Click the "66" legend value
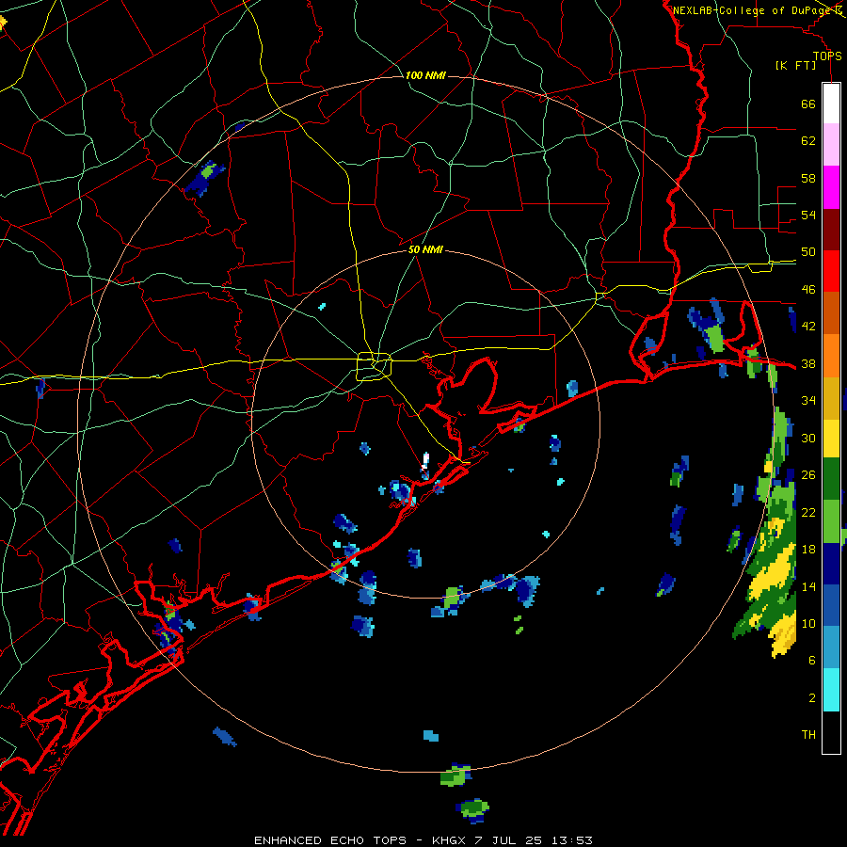Screen dimensions: 847x847 [x=808, y=104]
